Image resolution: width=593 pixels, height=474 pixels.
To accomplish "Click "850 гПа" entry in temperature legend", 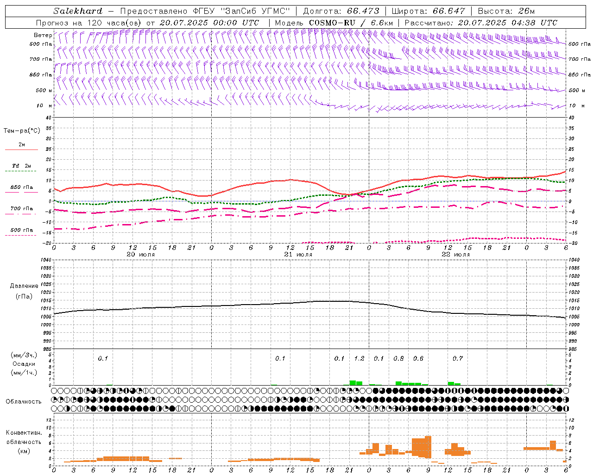I will click(22, 187).
